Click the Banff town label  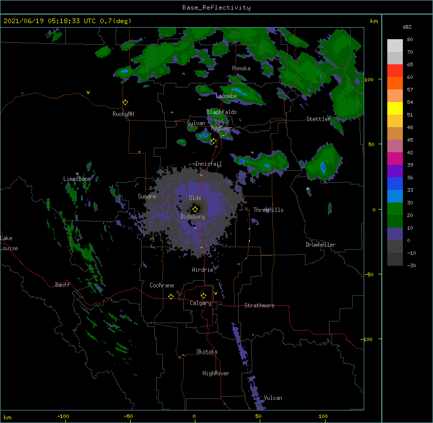pyautogui.click(x=62, y=285)
